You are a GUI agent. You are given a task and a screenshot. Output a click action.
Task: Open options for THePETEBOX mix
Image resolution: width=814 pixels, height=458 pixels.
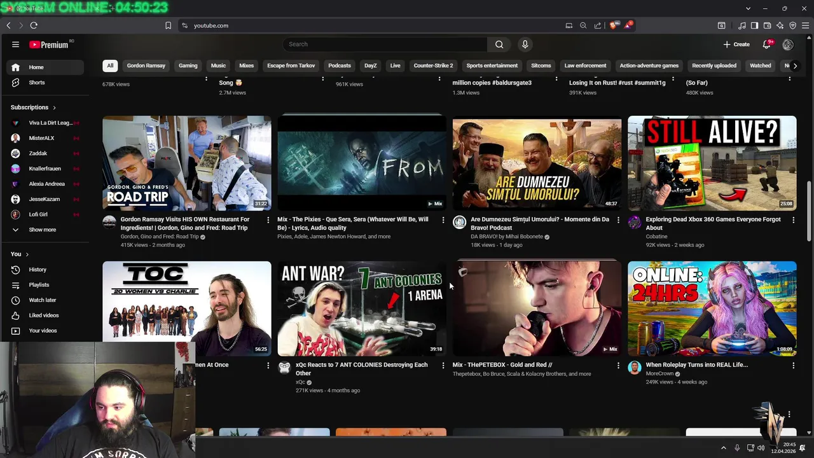(618, 366)
